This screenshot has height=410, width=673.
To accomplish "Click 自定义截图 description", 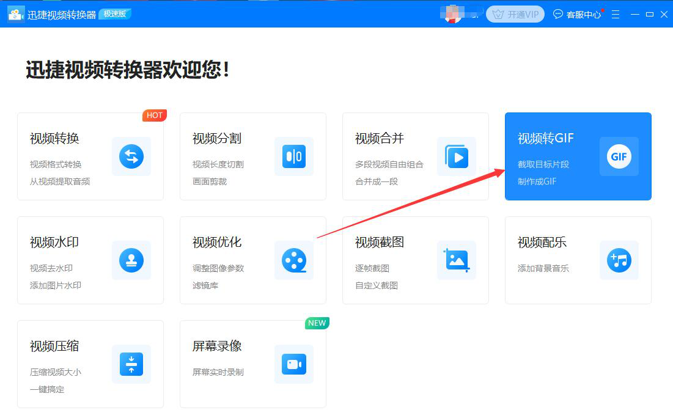I will coord(377,285).
